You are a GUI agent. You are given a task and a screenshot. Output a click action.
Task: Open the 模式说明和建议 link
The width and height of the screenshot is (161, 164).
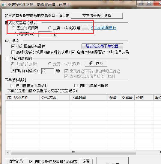(x=103, y=28)
